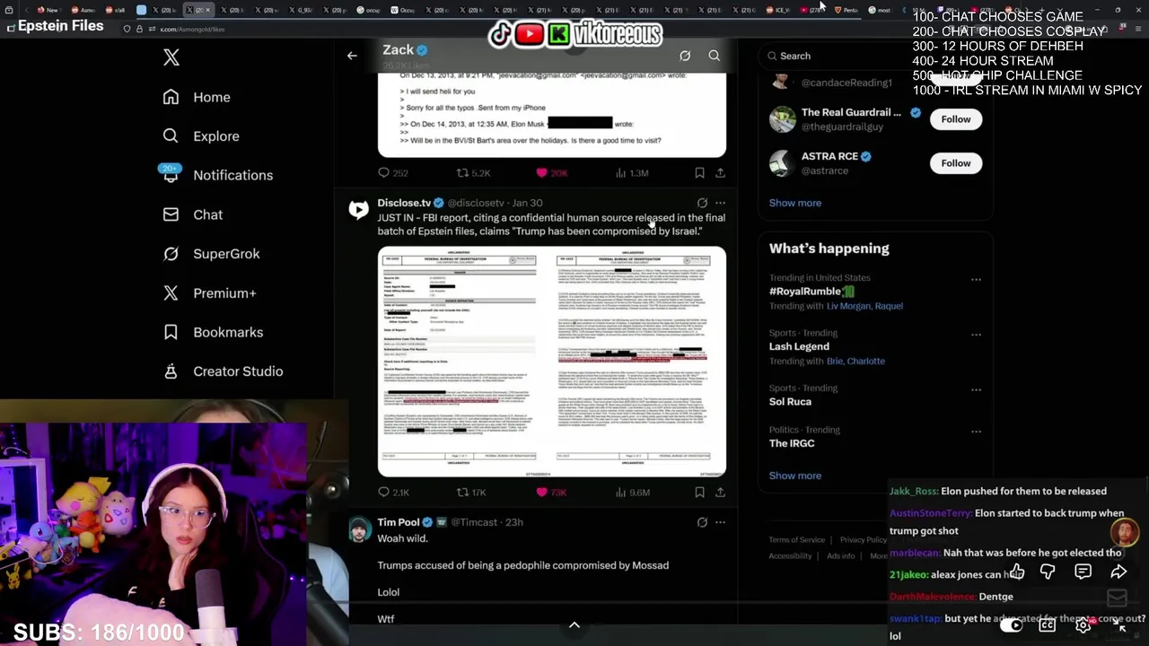Open the Brie, Charlotte trending link
Screen dimensions: 1149x646
[855, 361]
